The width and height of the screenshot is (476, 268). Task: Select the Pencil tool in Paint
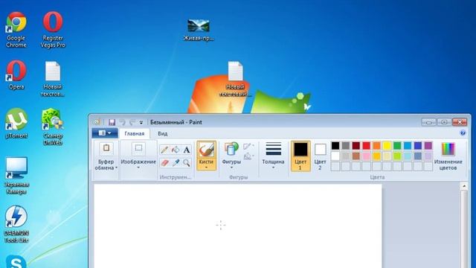164,150
